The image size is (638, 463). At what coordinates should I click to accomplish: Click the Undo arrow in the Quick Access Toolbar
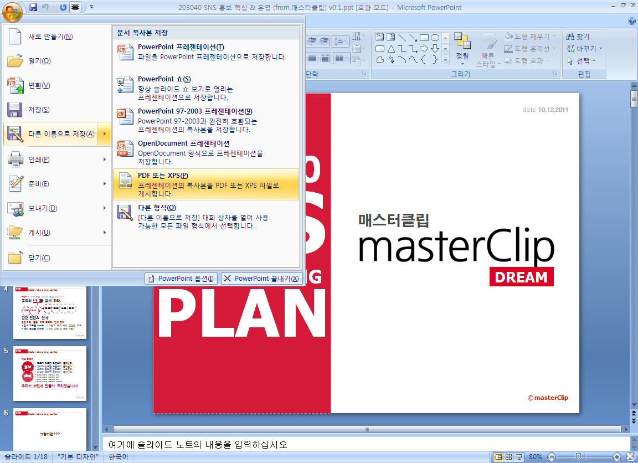coord(45,7)
